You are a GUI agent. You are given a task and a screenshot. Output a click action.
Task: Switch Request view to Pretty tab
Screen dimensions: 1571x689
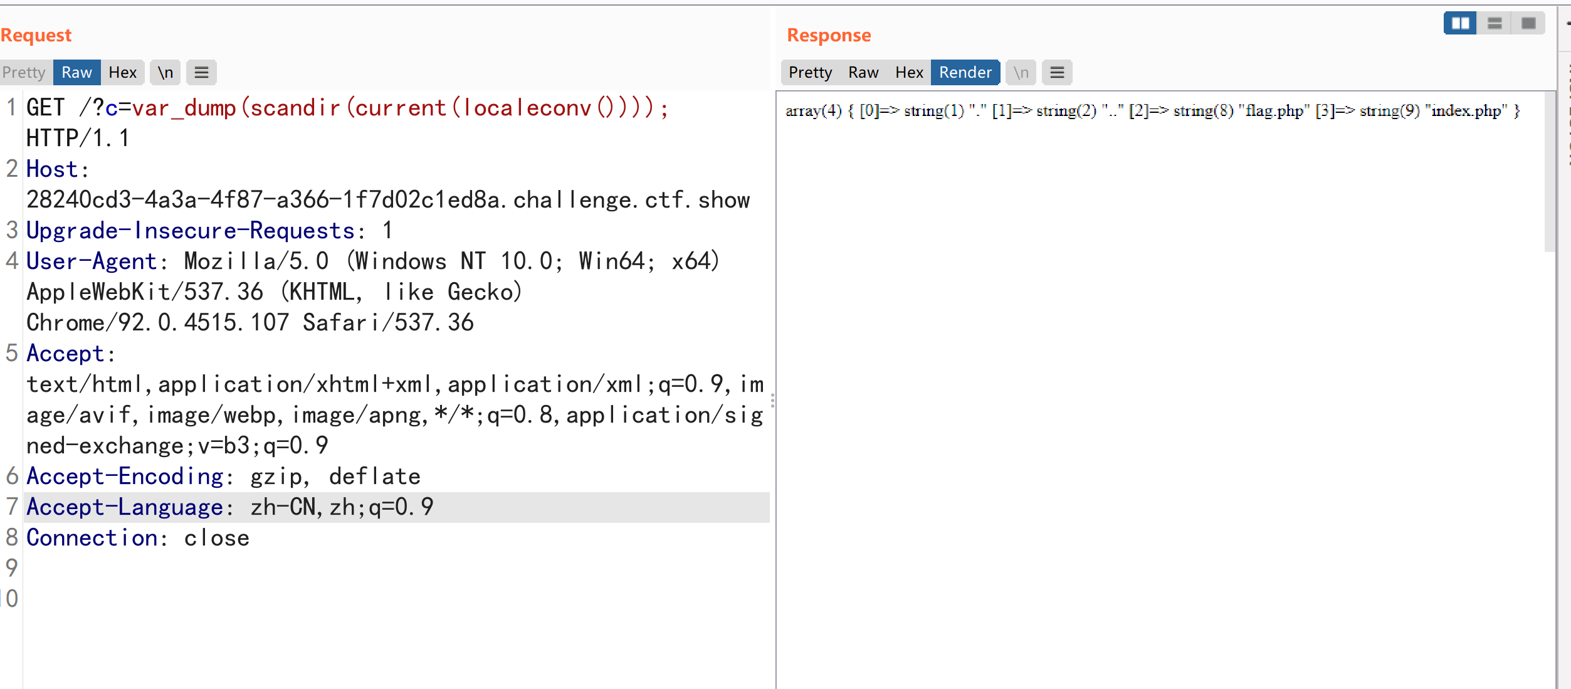pos(24,73)
